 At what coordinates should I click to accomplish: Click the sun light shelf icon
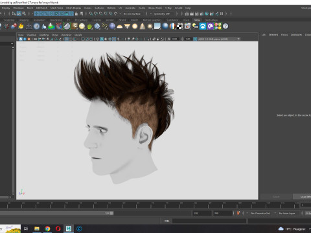click(150, 27)
